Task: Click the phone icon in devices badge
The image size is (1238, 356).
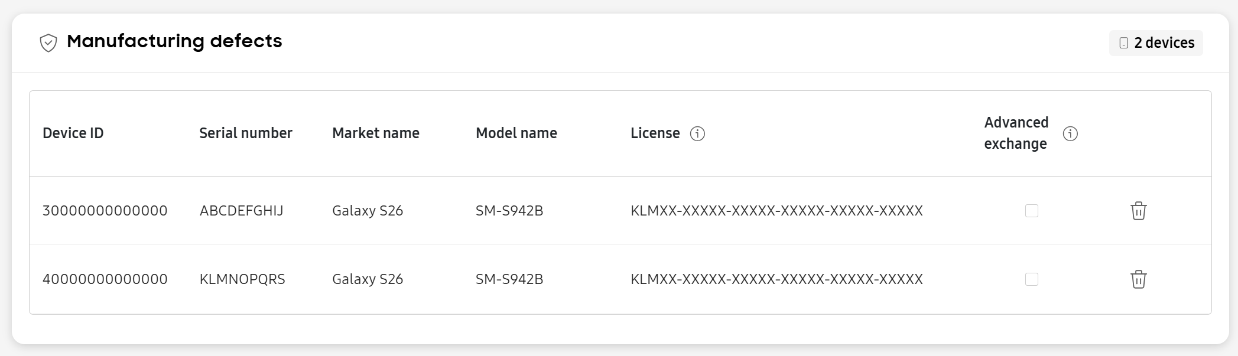Action: (1123, 43)
